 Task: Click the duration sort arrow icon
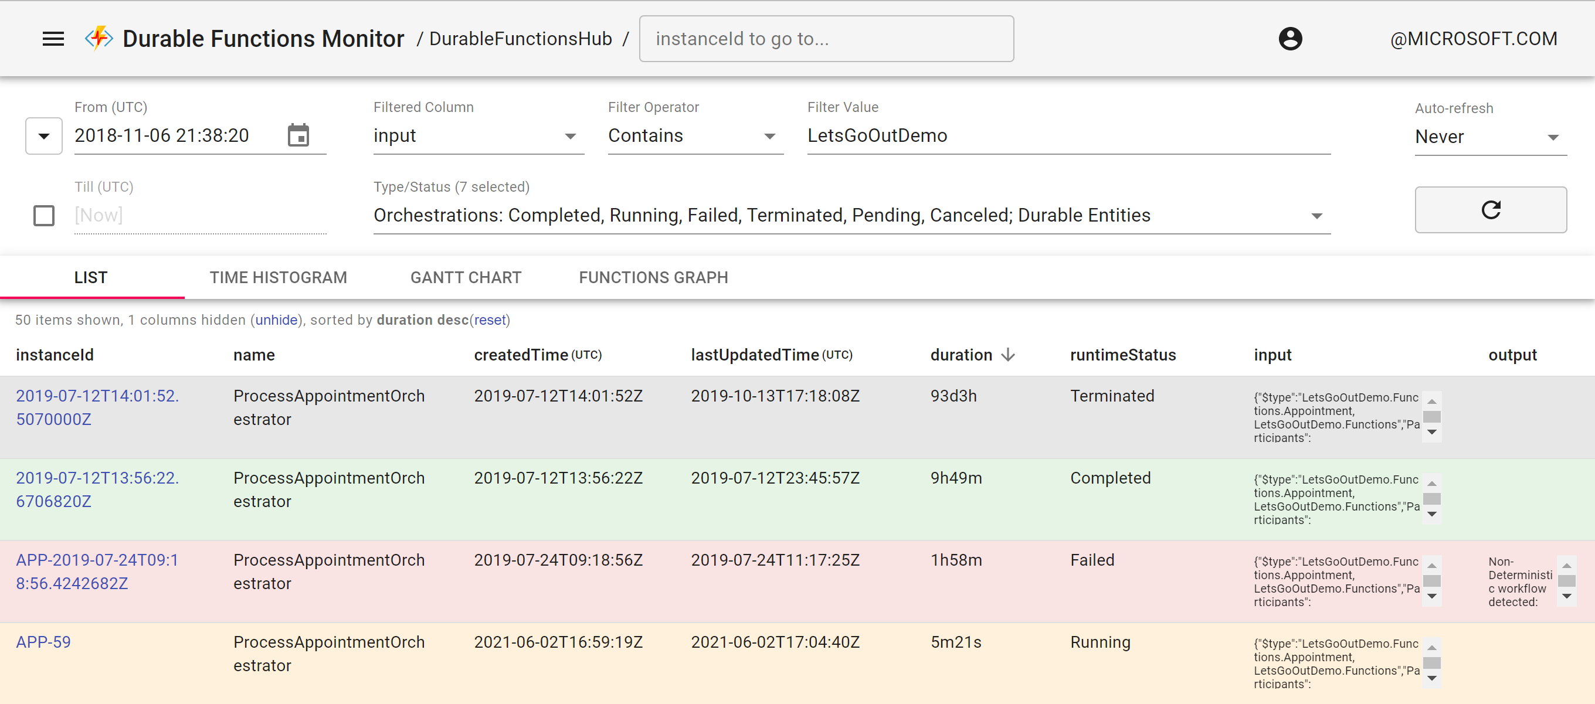[x=1008, y=355]
